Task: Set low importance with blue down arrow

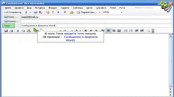Action: pos(58,12)
